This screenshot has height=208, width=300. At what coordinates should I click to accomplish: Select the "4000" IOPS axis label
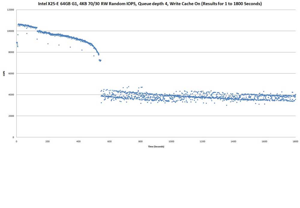coord(11,95)
